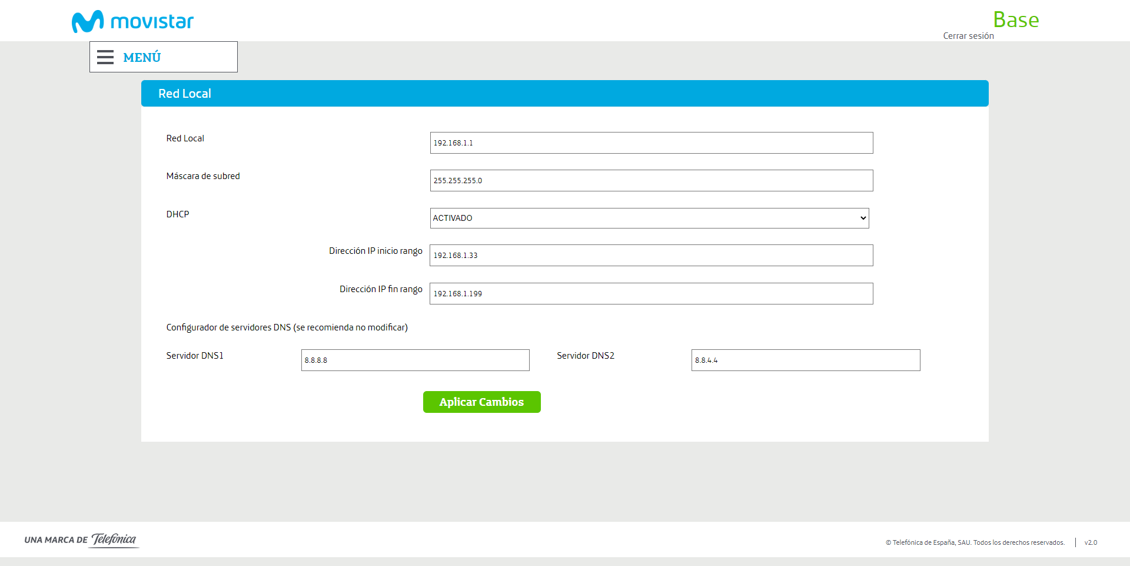Select the Servidor DNS2 input box
Screen dimensions: 1130x566
click(805, 360)
